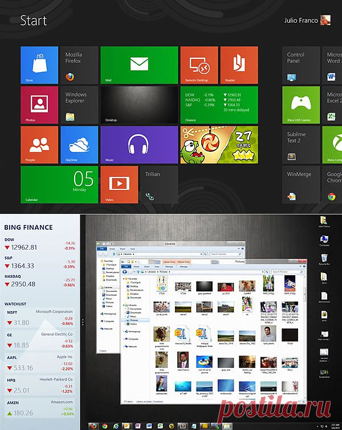Click the NASDAQ index value 2950.48
The width and height of the screenshot is (342, 430).
tap(23, 284)
